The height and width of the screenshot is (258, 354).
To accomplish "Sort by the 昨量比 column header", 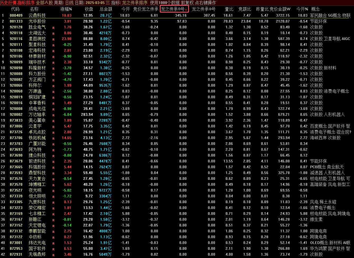I will point(262,9).
